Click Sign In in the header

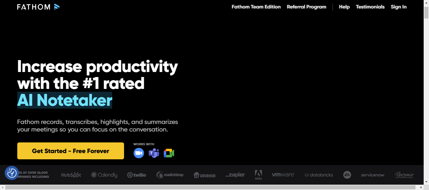(399, 7)
